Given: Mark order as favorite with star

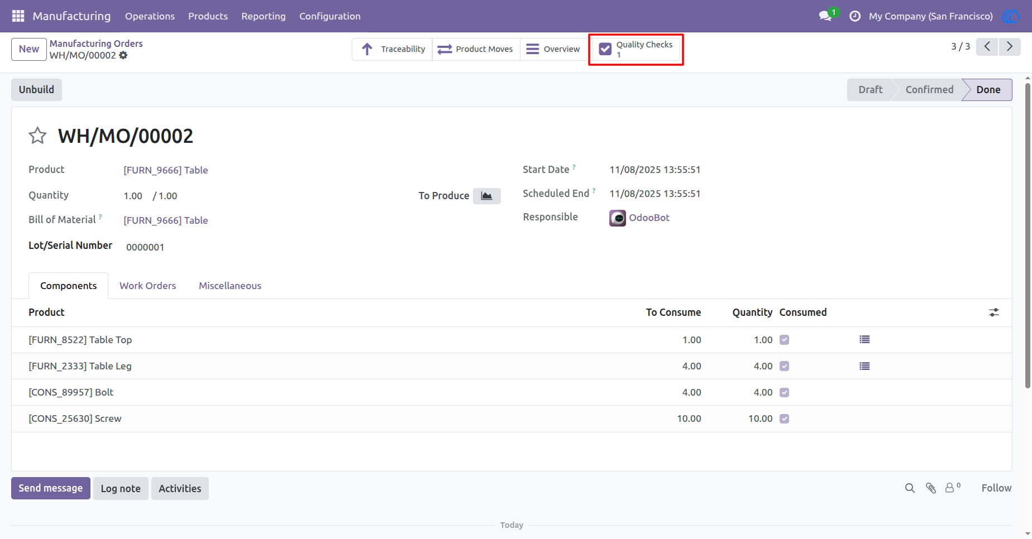Looking at the screenshot, I should (37, 136).
